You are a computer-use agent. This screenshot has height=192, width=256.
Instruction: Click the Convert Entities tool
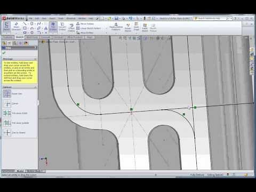tap(62, 27)
